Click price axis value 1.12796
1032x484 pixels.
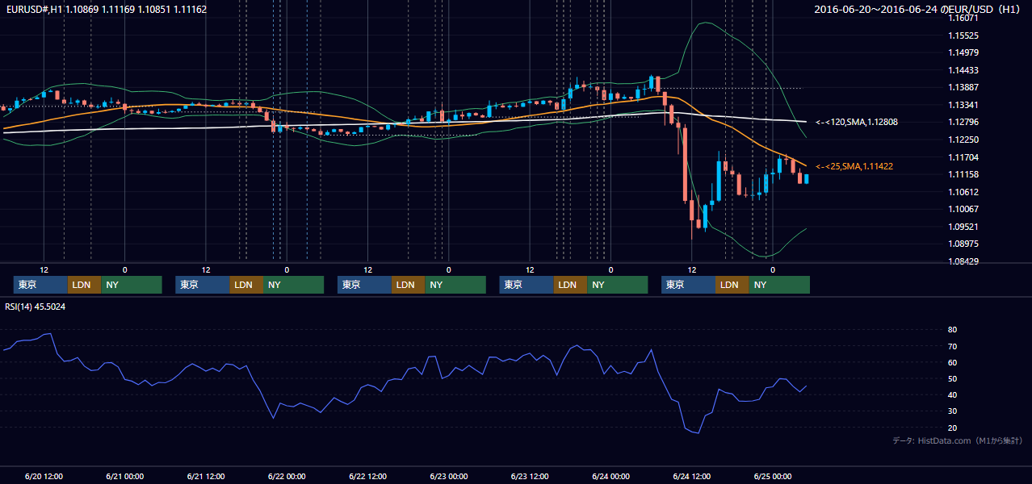(x=963, y=123)
